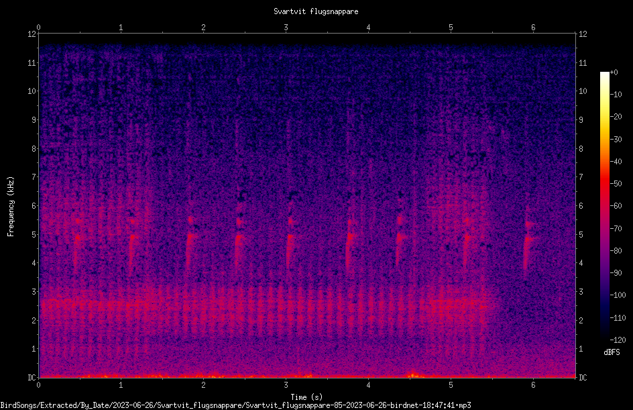Click '6' on the top time axis
The image size is (633, 410).
(533, 28)
